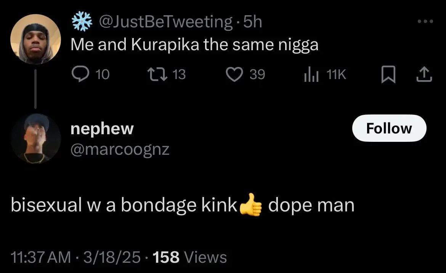View JustBeTweeting's profile picture

pos(35,39)
